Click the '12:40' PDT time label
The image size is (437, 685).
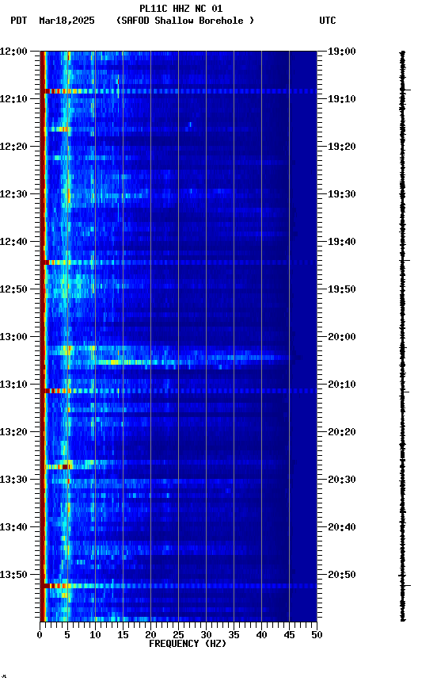click(x=13, y=242)
